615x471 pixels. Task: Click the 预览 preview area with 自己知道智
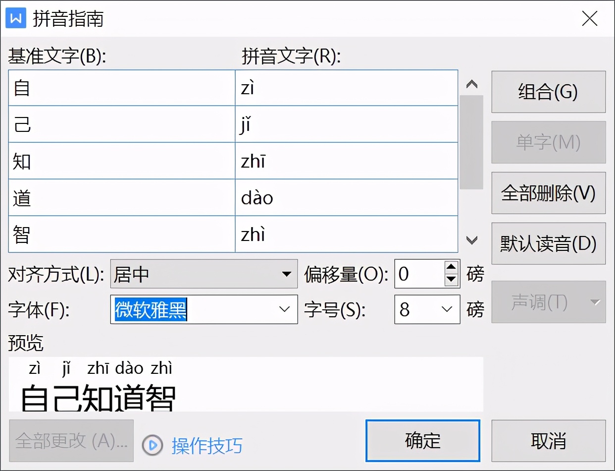246,384
